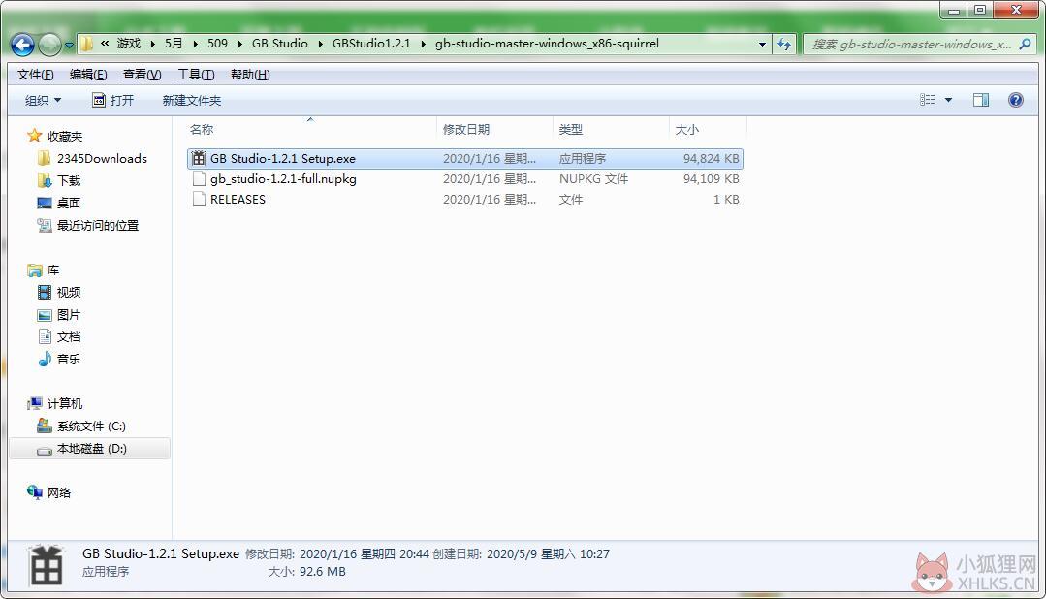Click gb-studio-master-windows_x86-squirrel breadcrumb segment
This screenshot has width=1046, height=599.
coord(547,44)
